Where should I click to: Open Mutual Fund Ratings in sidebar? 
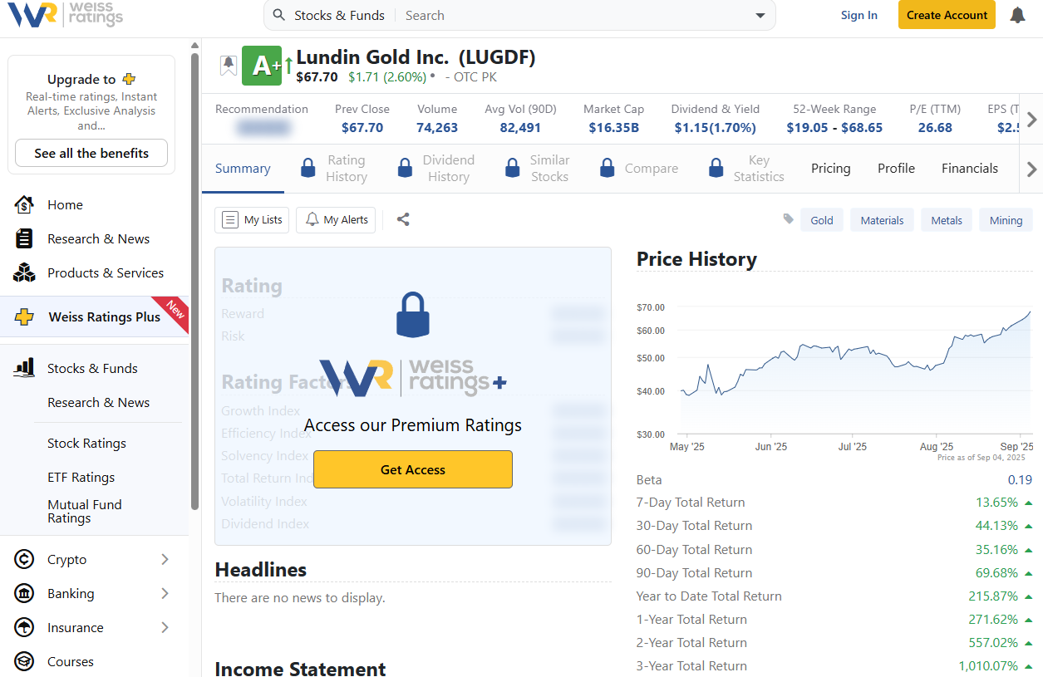(85, 511)
